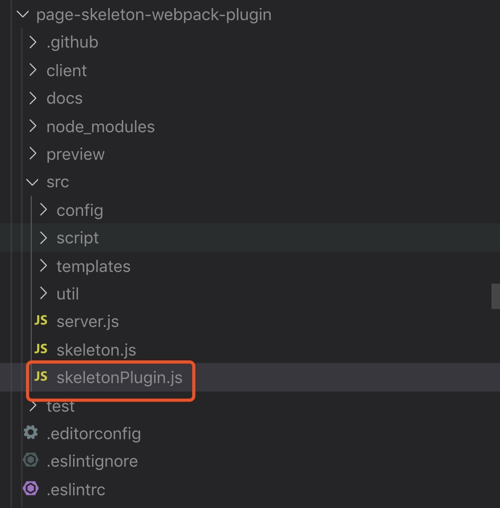Viewport: 500px width, 508px height.
Task: Click the JS icon beside skeleton.js
Action: coord(41,349)
